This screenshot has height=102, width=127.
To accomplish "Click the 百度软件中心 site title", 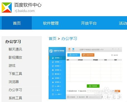I will pos(28,5).
